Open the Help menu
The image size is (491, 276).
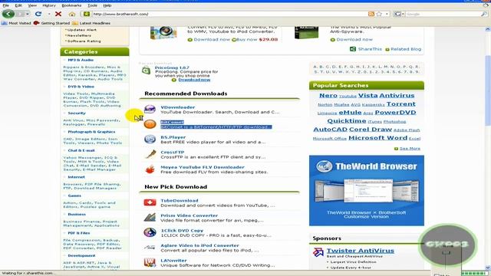point(107,5)
